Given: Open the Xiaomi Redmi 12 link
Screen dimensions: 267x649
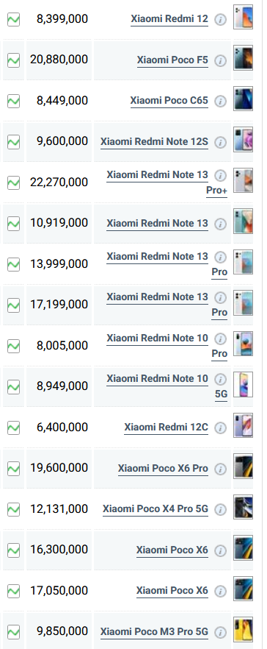Looking at the screenshot, I should click(169, 19).
